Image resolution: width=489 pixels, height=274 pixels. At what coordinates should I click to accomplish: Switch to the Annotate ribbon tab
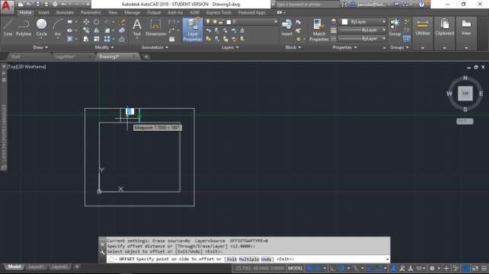click(65, 12)
